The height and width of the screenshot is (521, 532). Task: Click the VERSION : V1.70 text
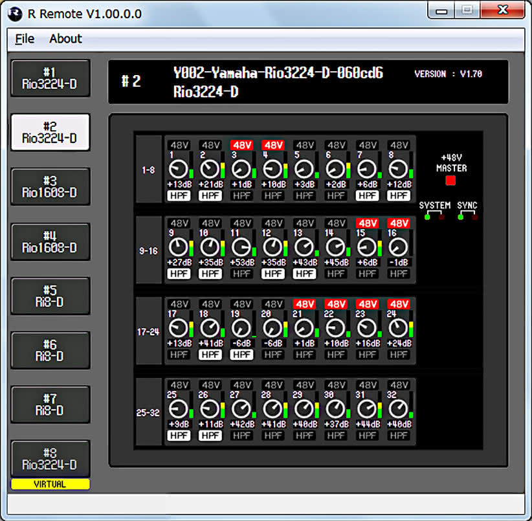(x=449, y=74)
